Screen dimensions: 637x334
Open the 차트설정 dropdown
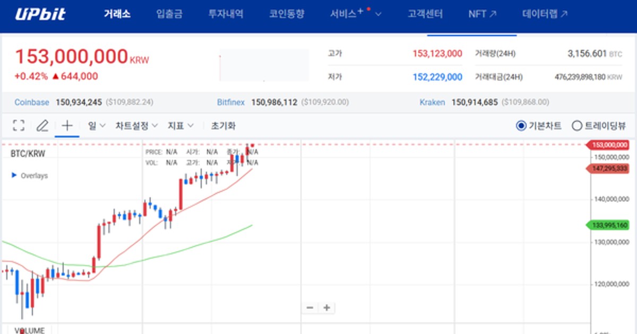[x=137, y=126]
